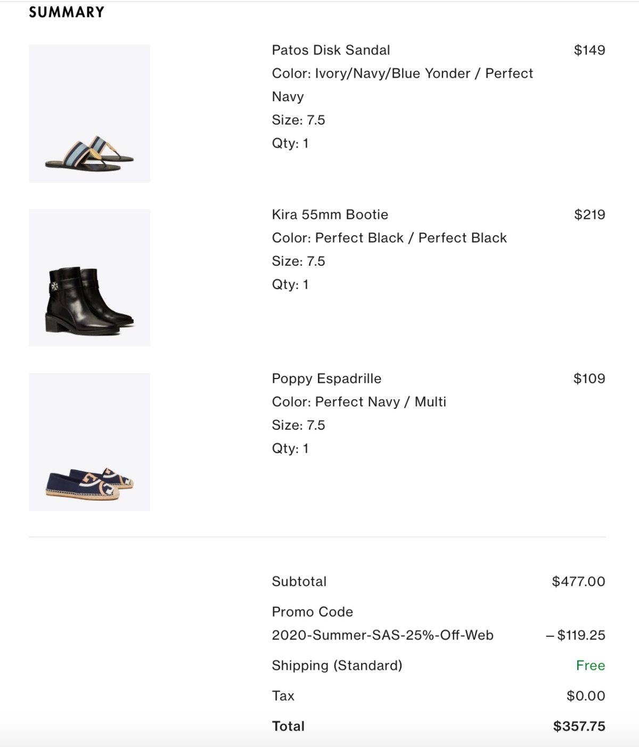639x747 pixels.
Task: Click the Patos Disk Sandal product name
Action: tap(331, 50)
